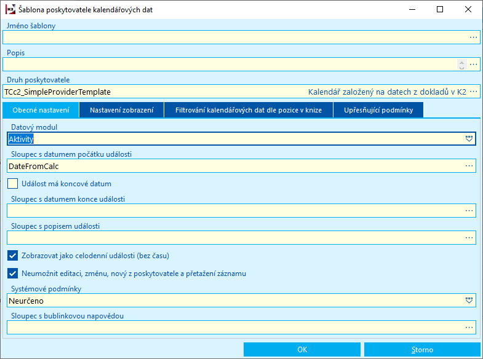The width and height of the screenshot is (483, 359).
Task: Click the K2 application icon in title bar
Action: pos(10,10)
